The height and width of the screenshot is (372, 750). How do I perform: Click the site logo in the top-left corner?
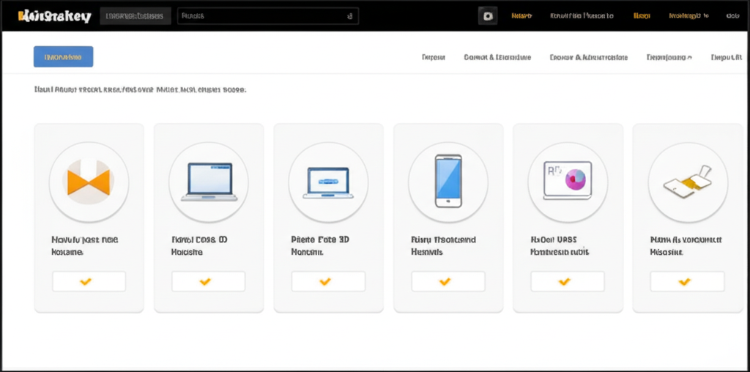54,17
